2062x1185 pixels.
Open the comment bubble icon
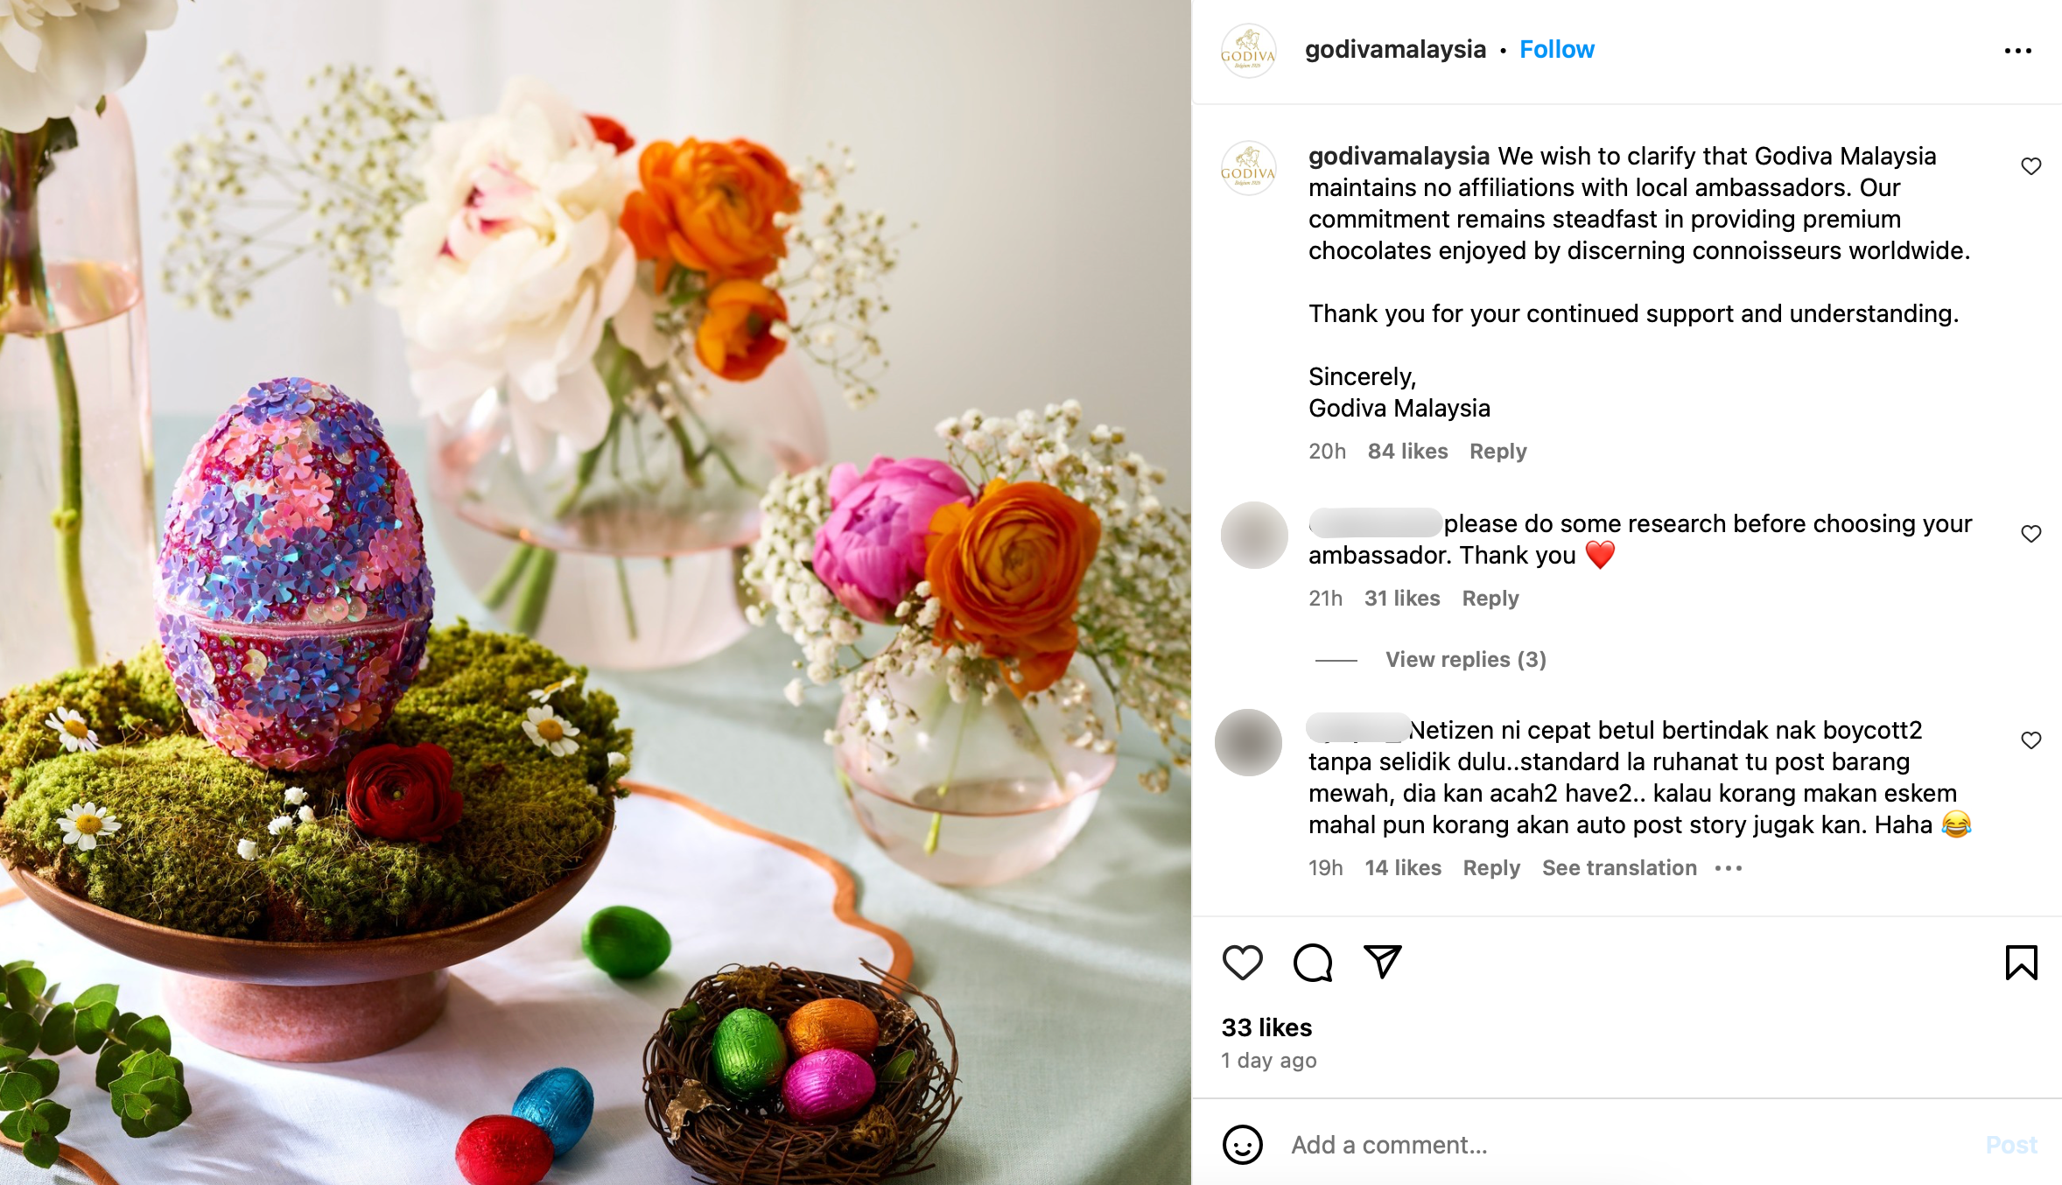[1313, 963]
